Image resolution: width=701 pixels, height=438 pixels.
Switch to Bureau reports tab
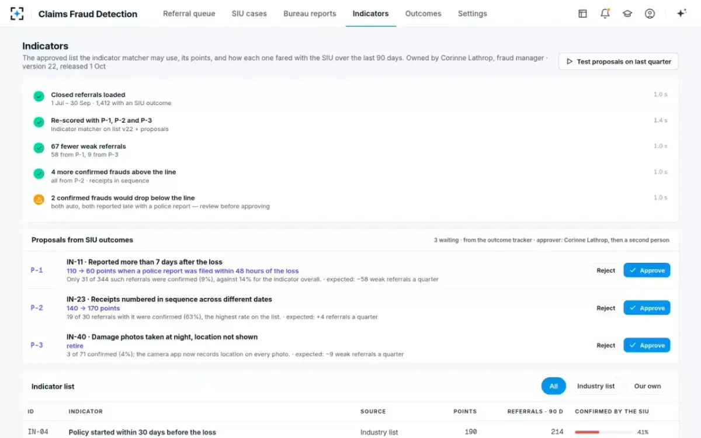[310, 13]
